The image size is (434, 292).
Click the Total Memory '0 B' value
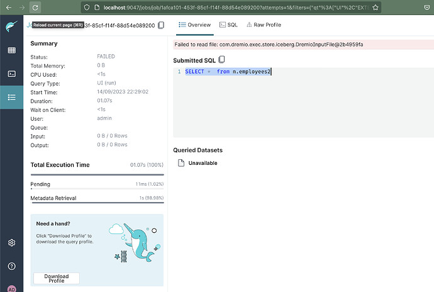point(101,65)
